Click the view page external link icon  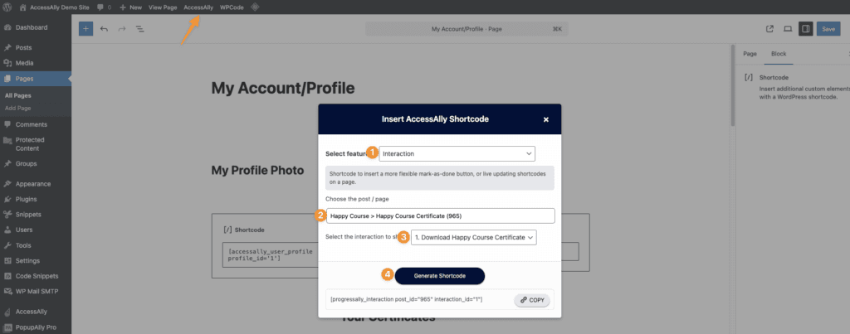[769, 28]
